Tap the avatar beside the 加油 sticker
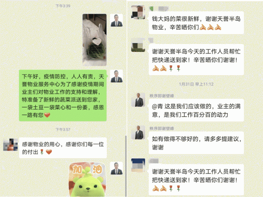 point(117,168)
